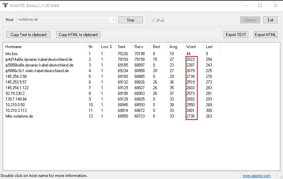
Task: Click the Recv column header
Action: point(141,47)
